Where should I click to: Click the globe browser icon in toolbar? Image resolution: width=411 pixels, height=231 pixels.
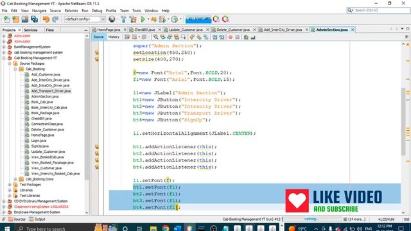112,19
